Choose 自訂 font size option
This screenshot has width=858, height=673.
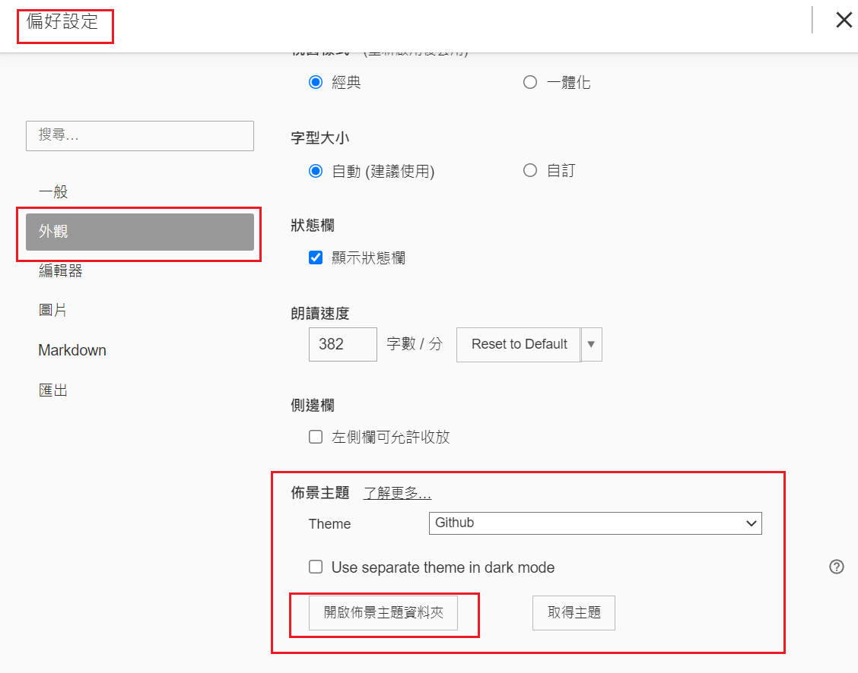530,171
